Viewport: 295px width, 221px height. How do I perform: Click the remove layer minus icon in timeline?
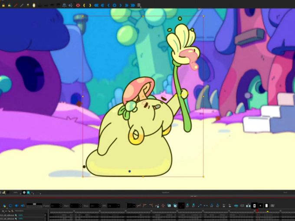point(6,211)
